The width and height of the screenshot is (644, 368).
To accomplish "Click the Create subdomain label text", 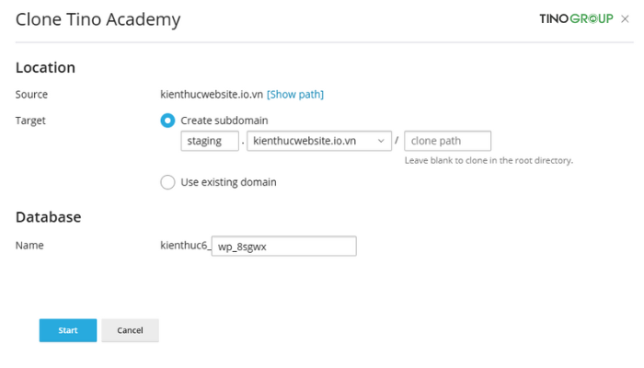I will point(224,121).
